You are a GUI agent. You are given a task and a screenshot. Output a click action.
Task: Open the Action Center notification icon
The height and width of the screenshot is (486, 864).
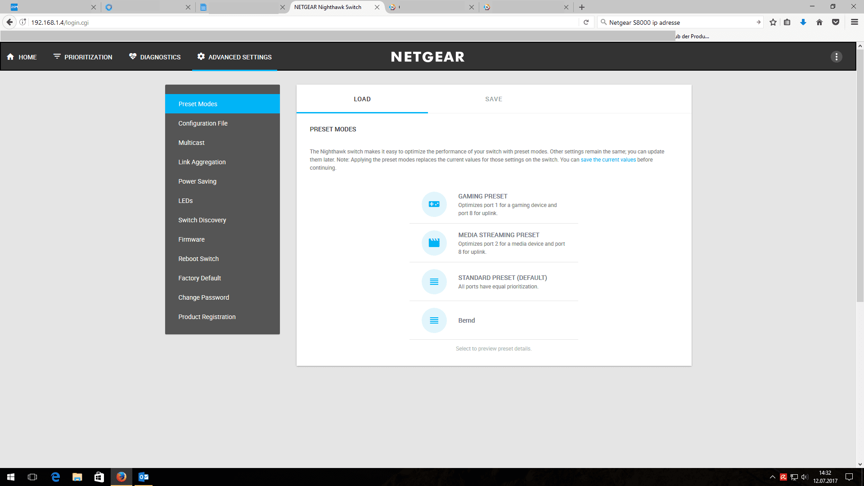849,477
